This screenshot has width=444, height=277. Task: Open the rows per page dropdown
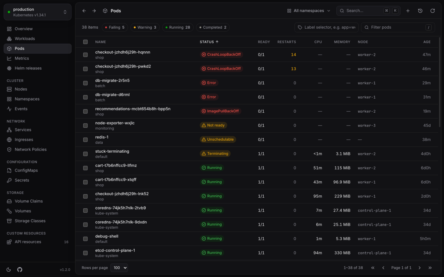[119, 268]
